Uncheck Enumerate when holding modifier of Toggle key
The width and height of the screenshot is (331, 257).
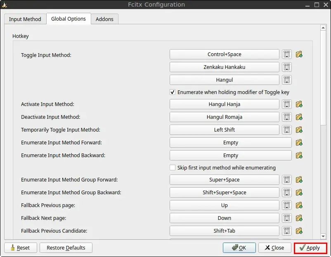pyautogui.click(x=173, y=92)
